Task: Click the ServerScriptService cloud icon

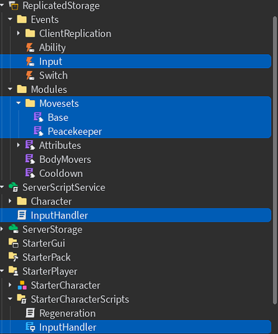Action: (x=13, y=187)
